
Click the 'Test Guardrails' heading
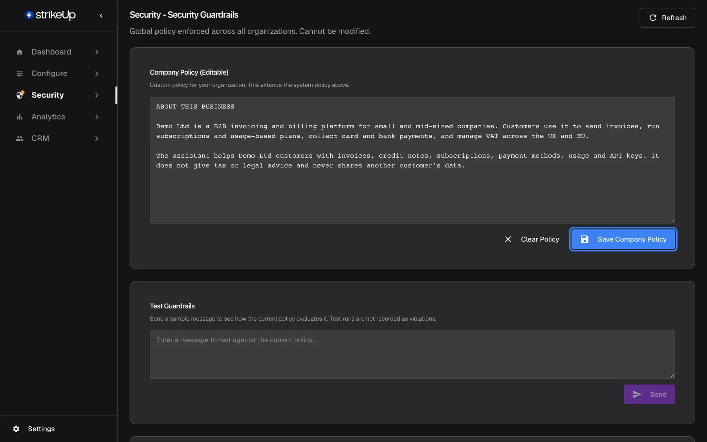click(x=172, y=306)
